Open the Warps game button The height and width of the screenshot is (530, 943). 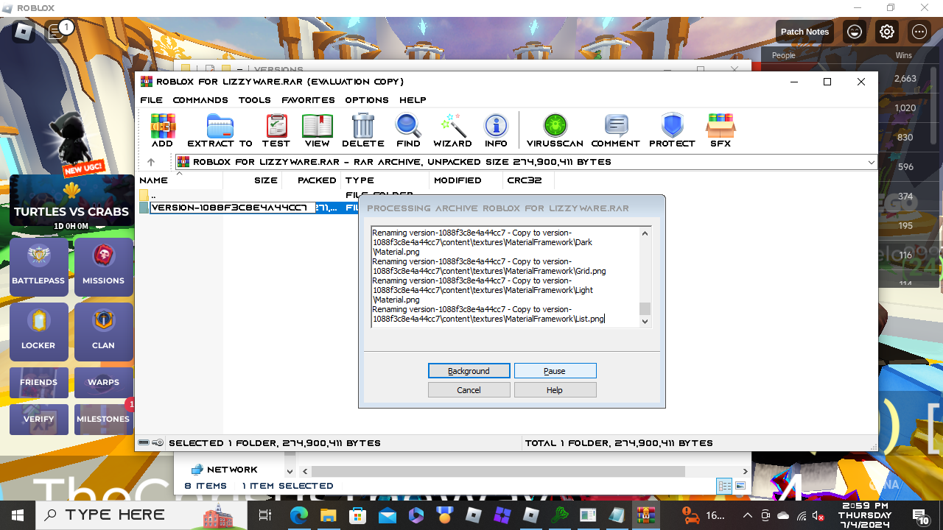(x=103, y=382)
